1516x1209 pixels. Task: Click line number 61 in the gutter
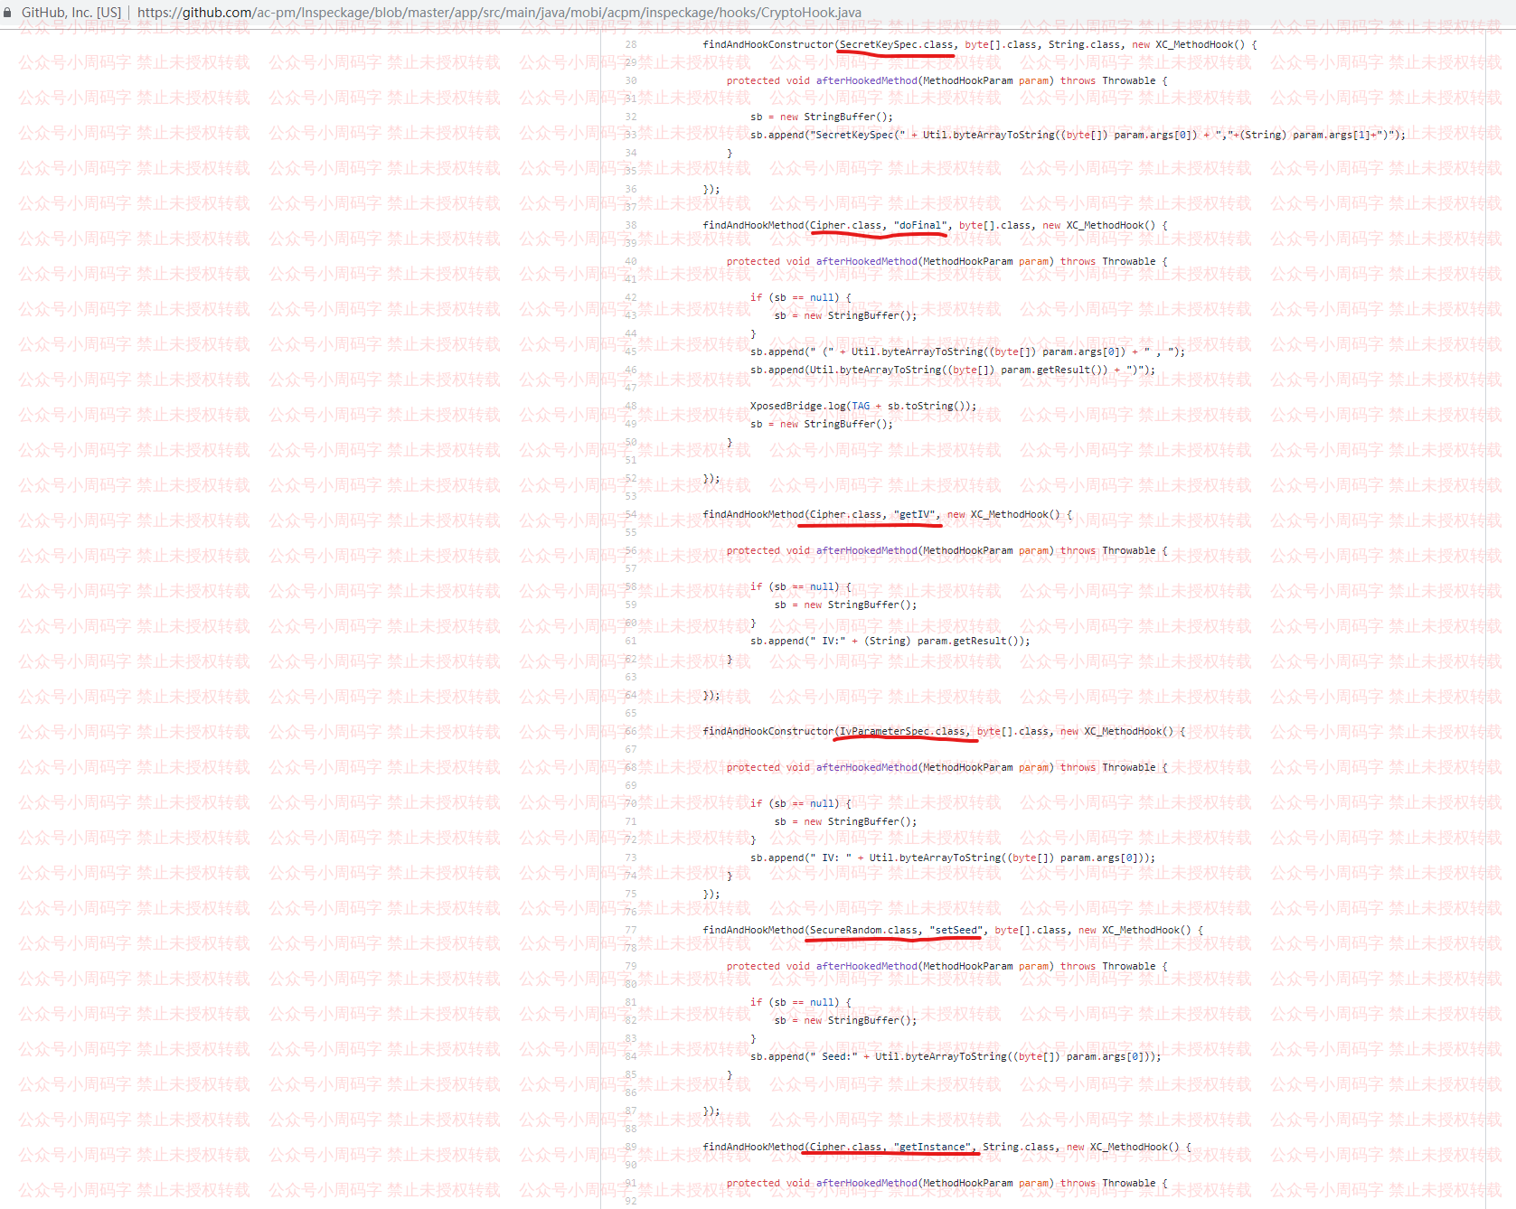[631, 641]
